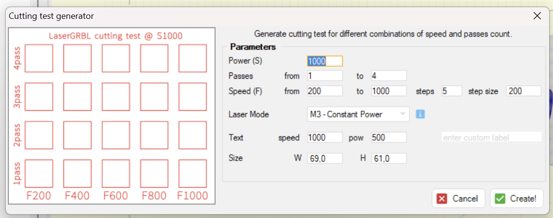Click the Text speed field
553x218 pixels.
[325, 138]
